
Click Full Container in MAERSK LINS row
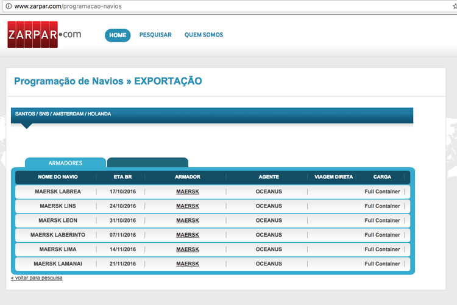pos(382,206)
